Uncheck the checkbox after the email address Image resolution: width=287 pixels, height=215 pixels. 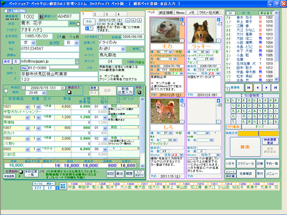77,62
